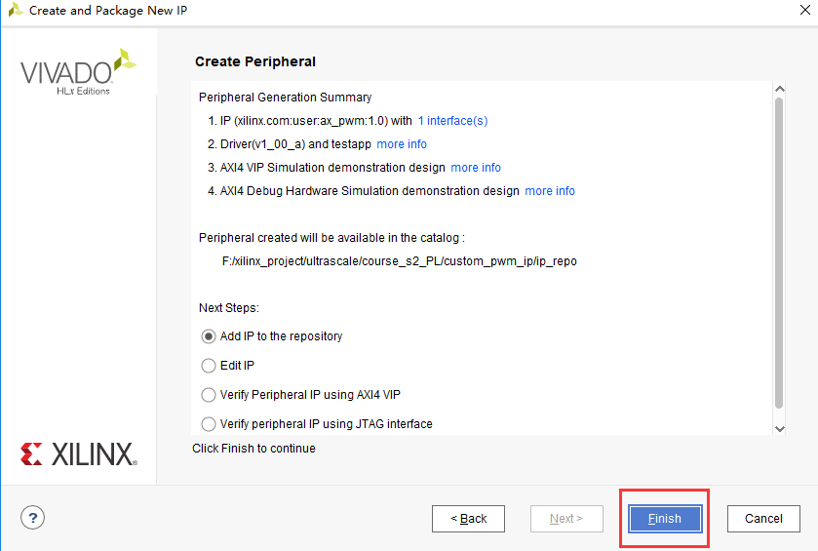Click the Xilinx logo in sidebar
The height and width of the screenshot is (551, 818).
tap(79, 453)
